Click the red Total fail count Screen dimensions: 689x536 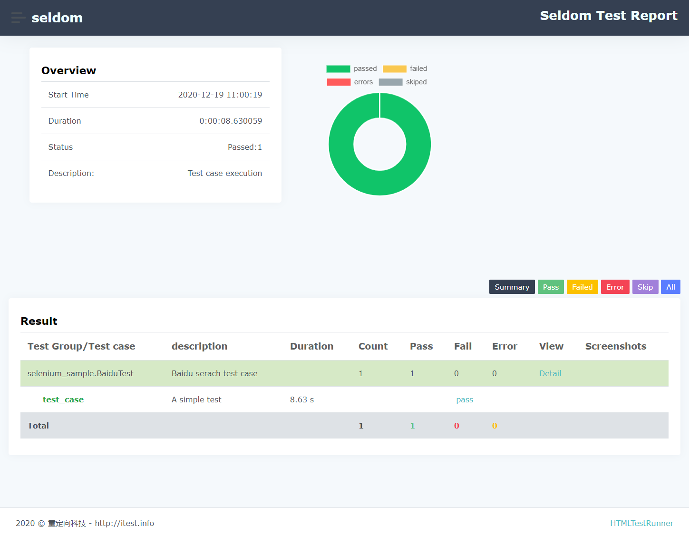(456, 426)
